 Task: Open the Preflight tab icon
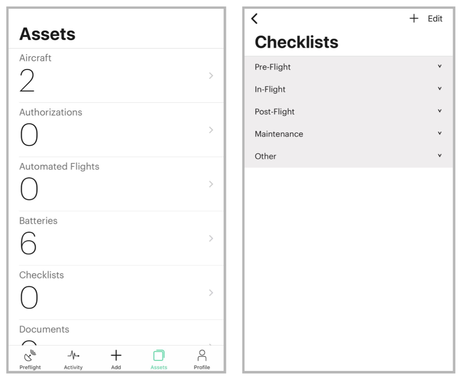tap(30, 356)
